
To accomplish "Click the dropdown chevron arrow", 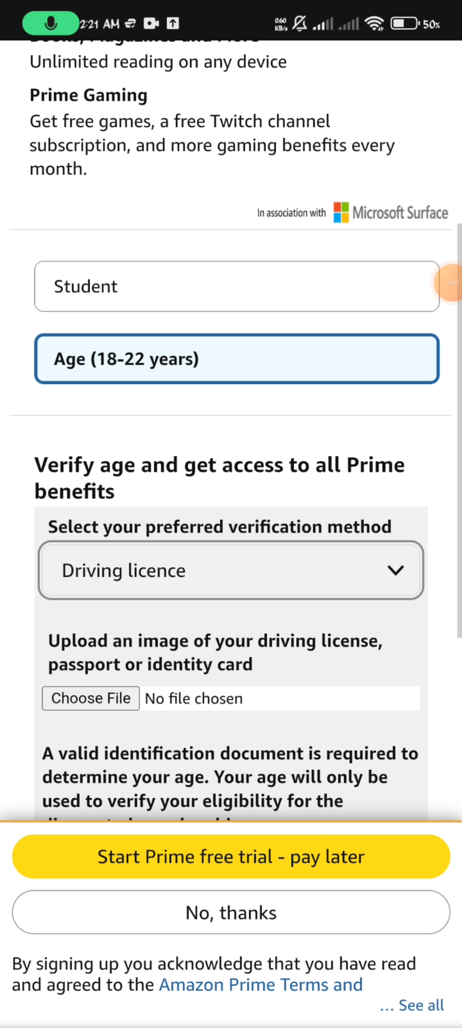I will [x=396, y=571].
